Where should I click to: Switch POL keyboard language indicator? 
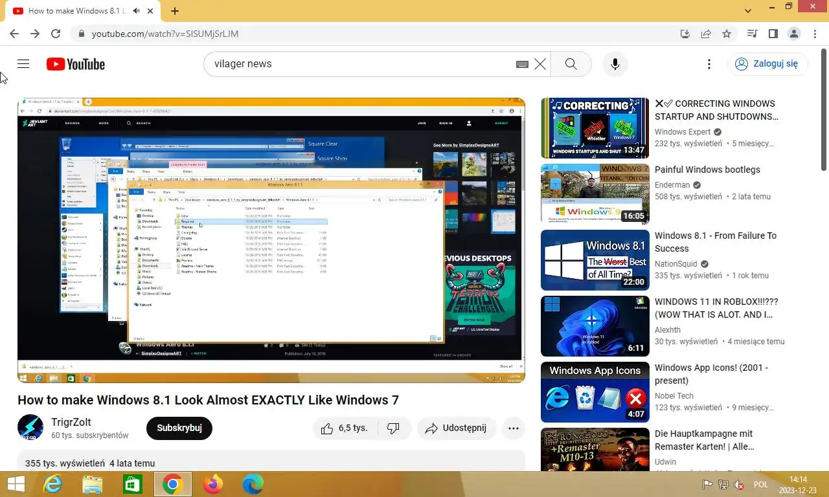tap(761, 485)
